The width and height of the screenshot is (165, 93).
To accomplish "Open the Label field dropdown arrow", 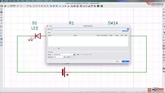I will click(128, 29).
